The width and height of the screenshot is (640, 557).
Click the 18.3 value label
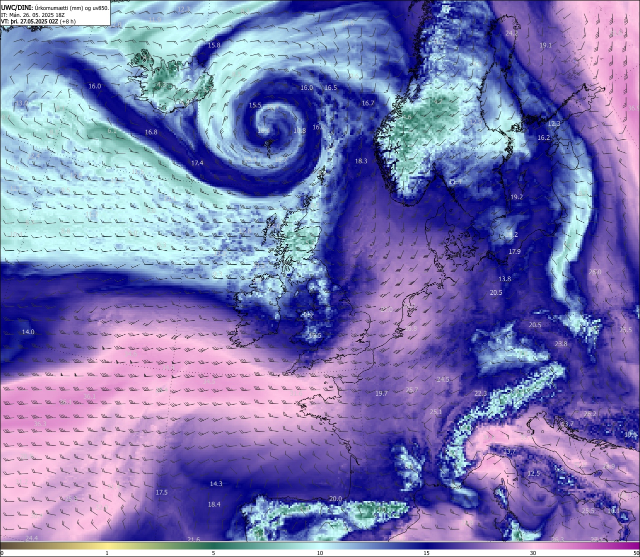point(361,161)
